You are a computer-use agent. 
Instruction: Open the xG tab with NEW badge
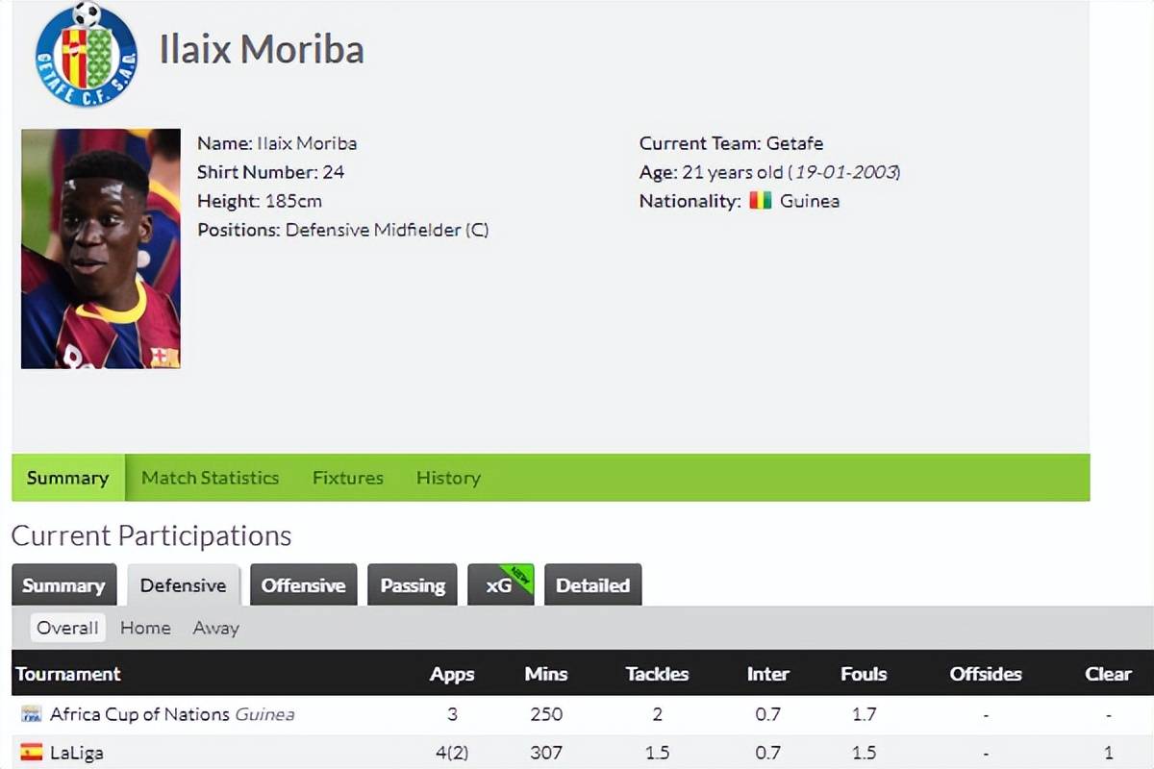(500, 585)
